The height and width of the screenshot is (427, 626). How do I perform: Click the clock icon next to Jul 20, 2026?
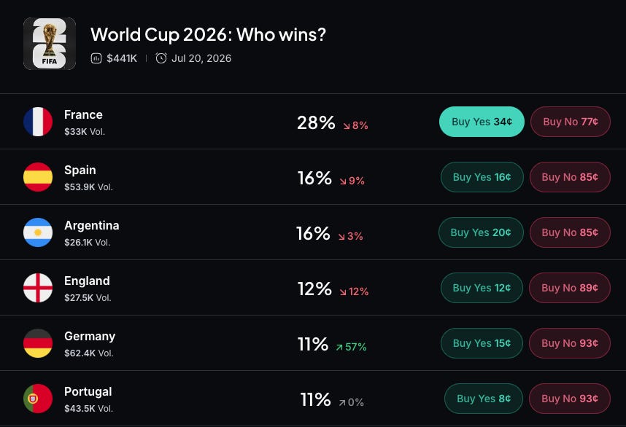click(161, 58)
